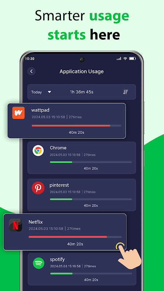This screenshot has width=164, height=291.
Task: Tap 27times on the Netflix card
Action: [74, 229]
